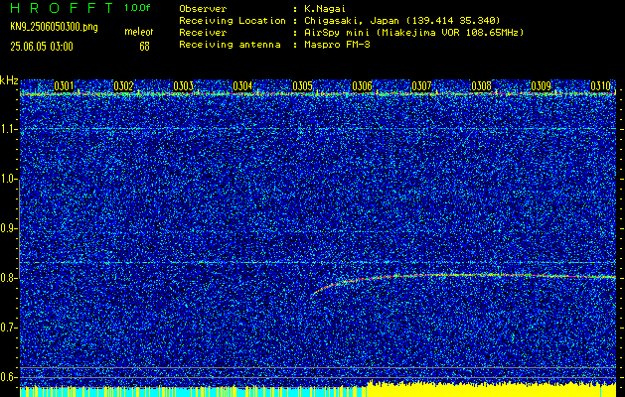Click the Receiver field label
The height and width of the screenshot is (397, 625).
[x=203, y=33]
